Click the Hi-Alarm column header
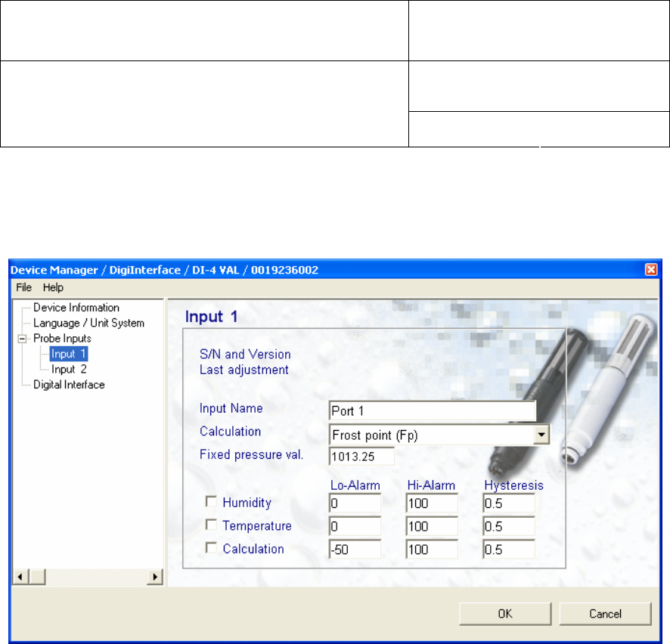Image resolution: width=670 pixels, height=644 pixels. click(x=431, y=485)
